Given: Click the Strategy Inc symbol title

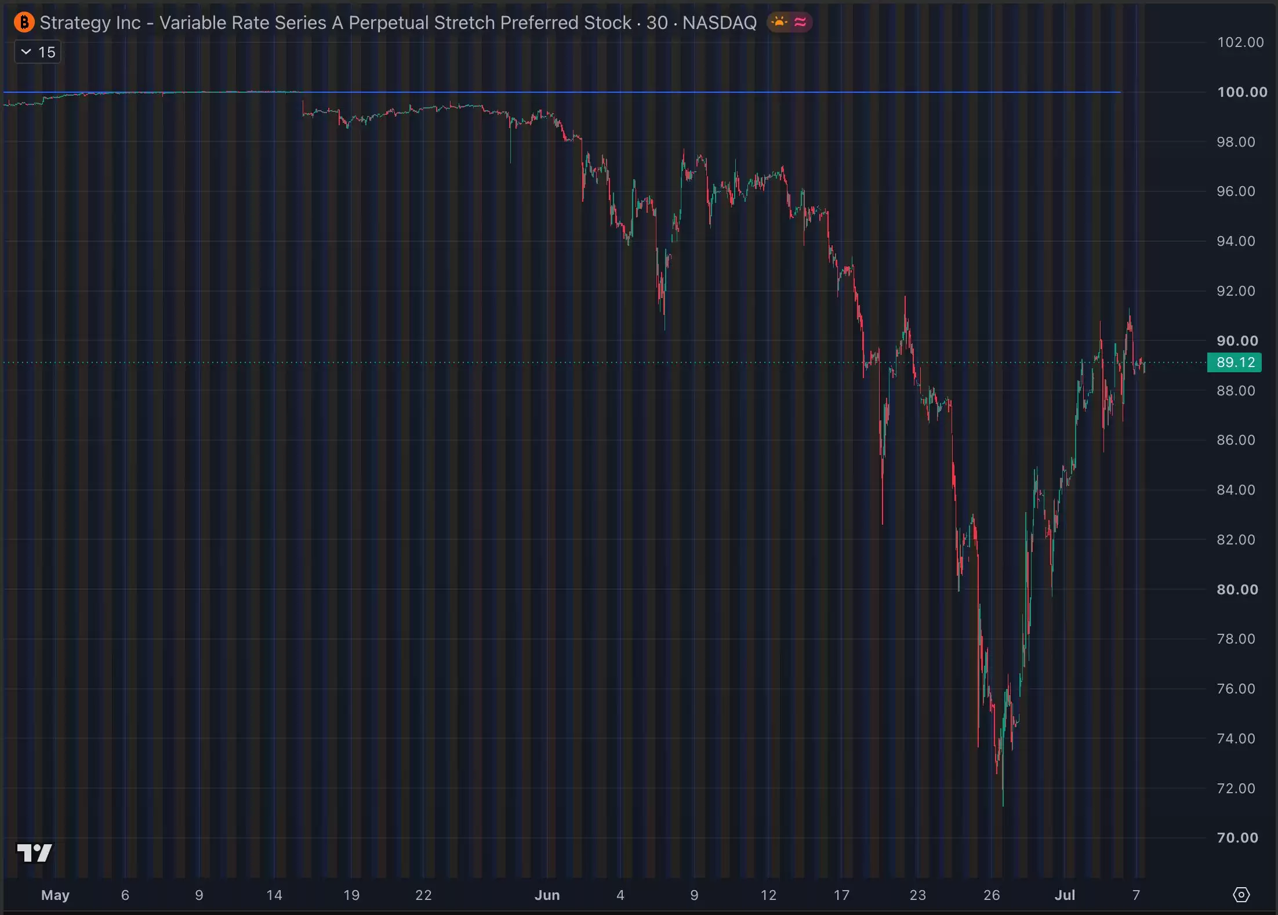Looking at the screenshot, I should tap(398, 23).
